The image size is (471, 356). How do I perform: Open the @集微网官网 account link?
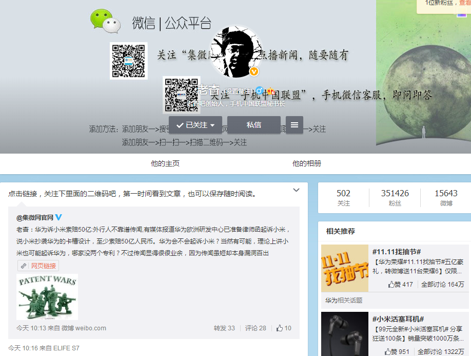[34, 217]
